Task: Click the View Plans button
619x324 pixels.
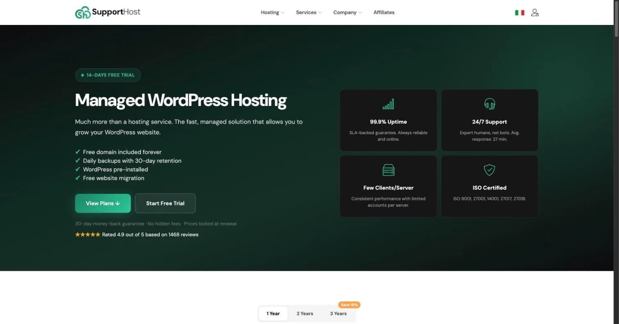Action: pos(103,203)
